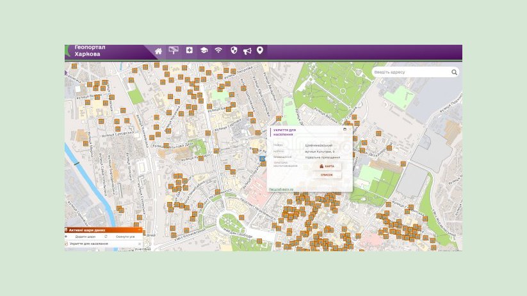Click Скинути усе button
The height and width of the screenshot is (296, 527).
pos(125,237)
